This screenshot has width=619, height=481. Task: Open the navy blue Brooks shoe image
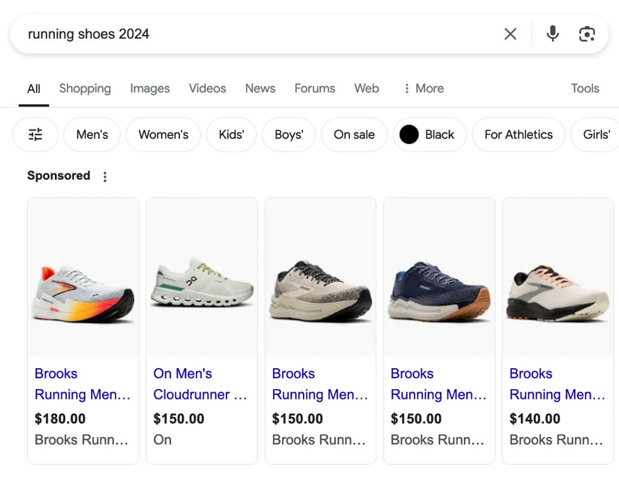(440, 277)
